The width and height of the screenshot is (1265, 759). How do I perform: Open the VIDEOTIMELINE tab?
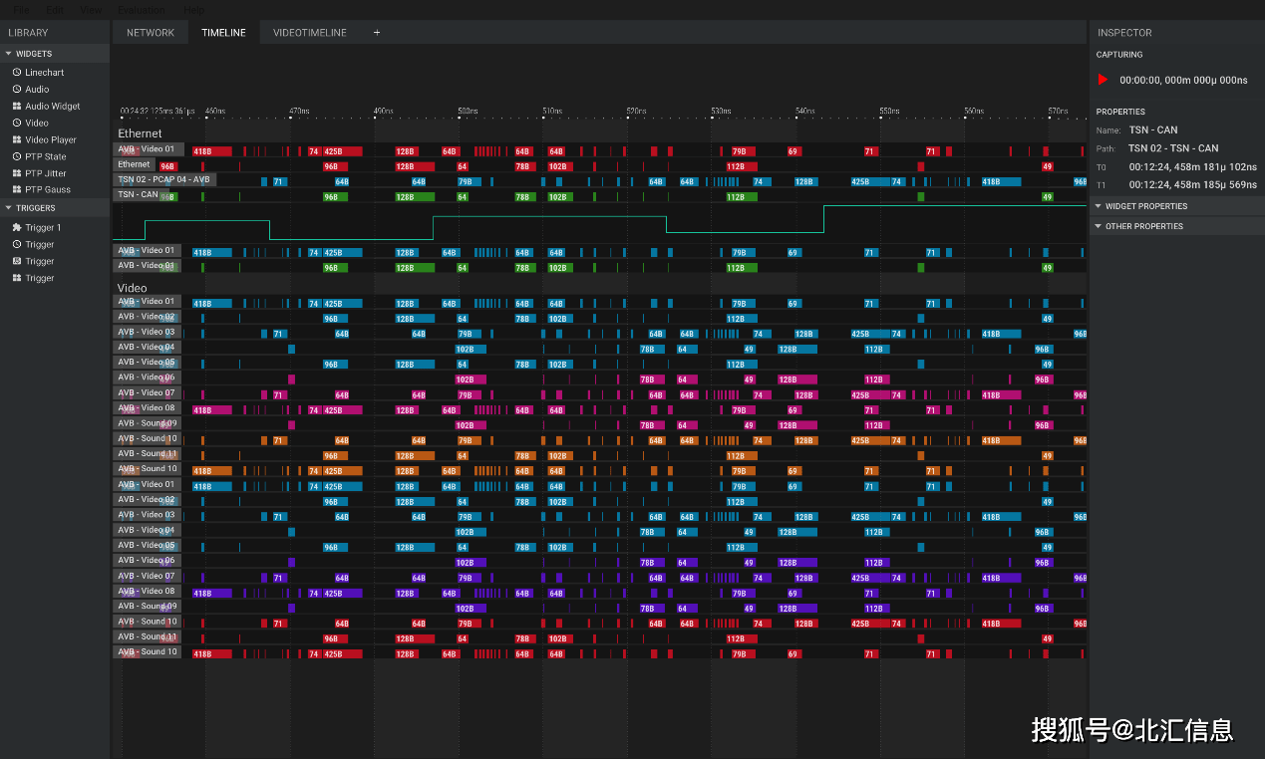[309, 33]
